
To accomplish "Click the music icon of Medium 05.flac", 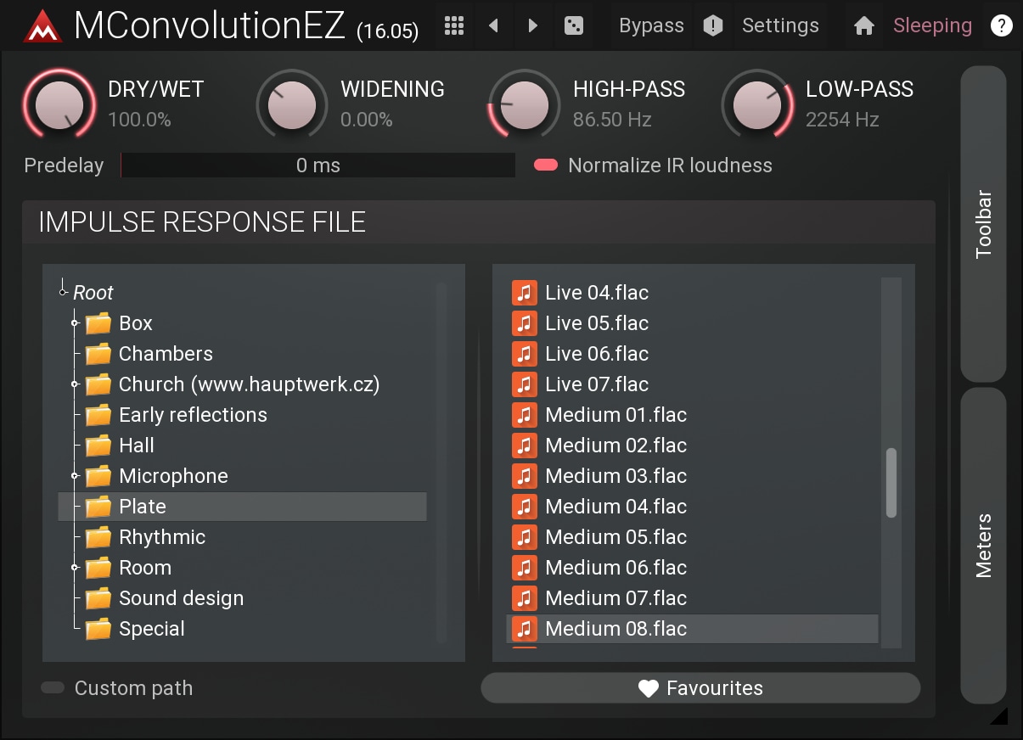I will (525, 537).
